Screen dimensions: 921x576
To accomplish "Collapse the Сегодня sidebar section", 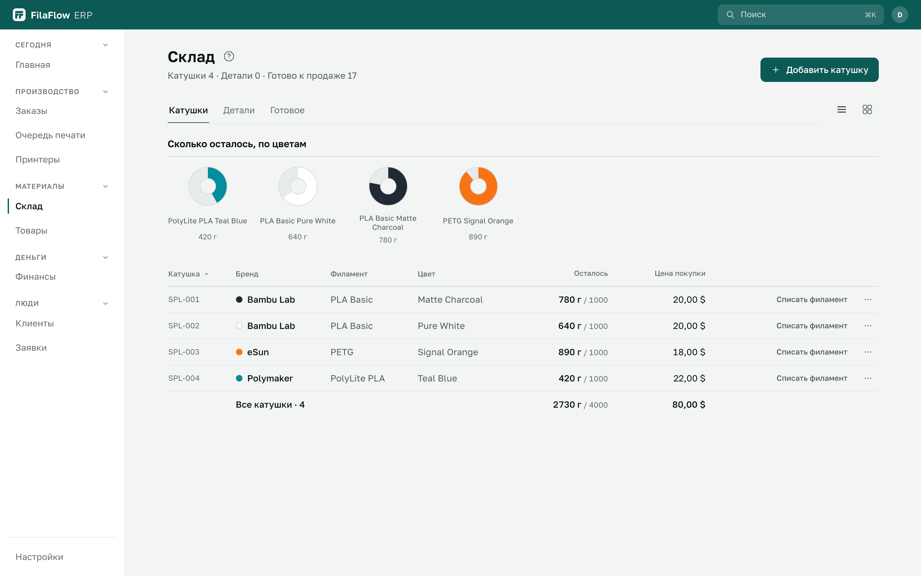I will (106, 45).
